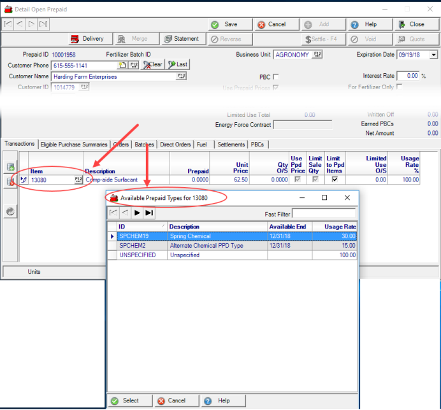Switch to Eligible Purchase Summaries tab
This screenshot has height=410, width=441.
tap(75, 145)
